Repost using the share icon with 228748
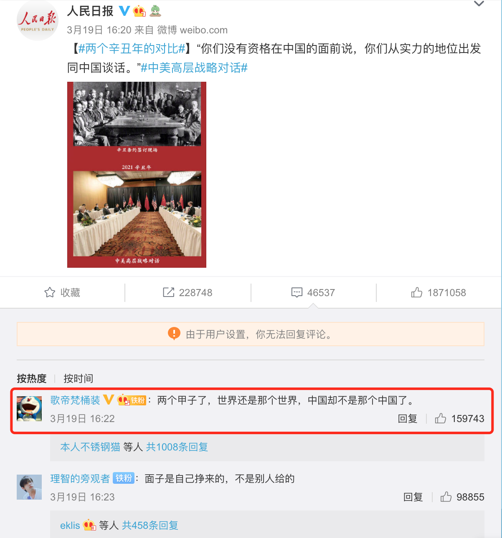This screenshot has height=538, width=502. click(188, 292)
